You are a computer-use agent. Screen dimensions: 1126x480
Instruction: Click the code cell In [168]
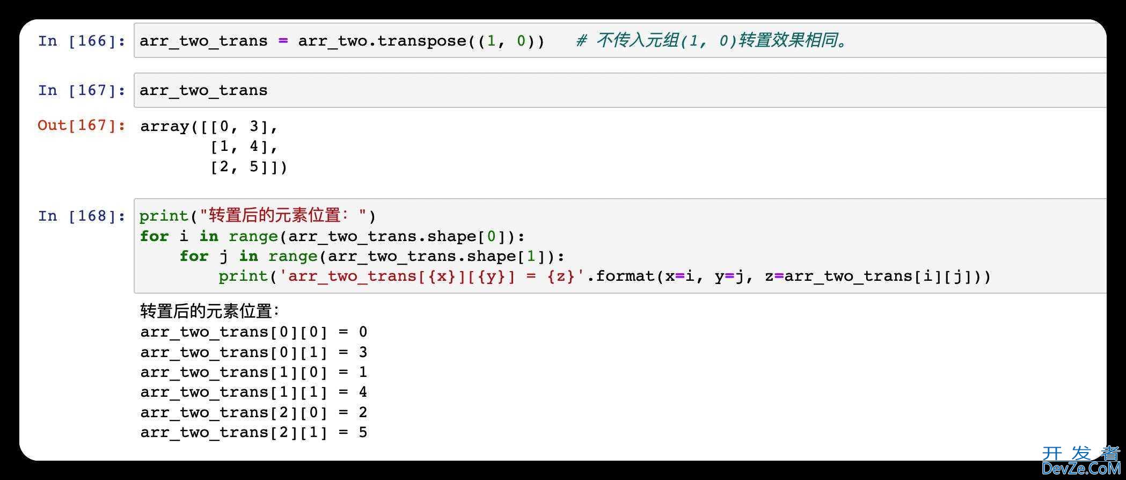tap(620, 246)
